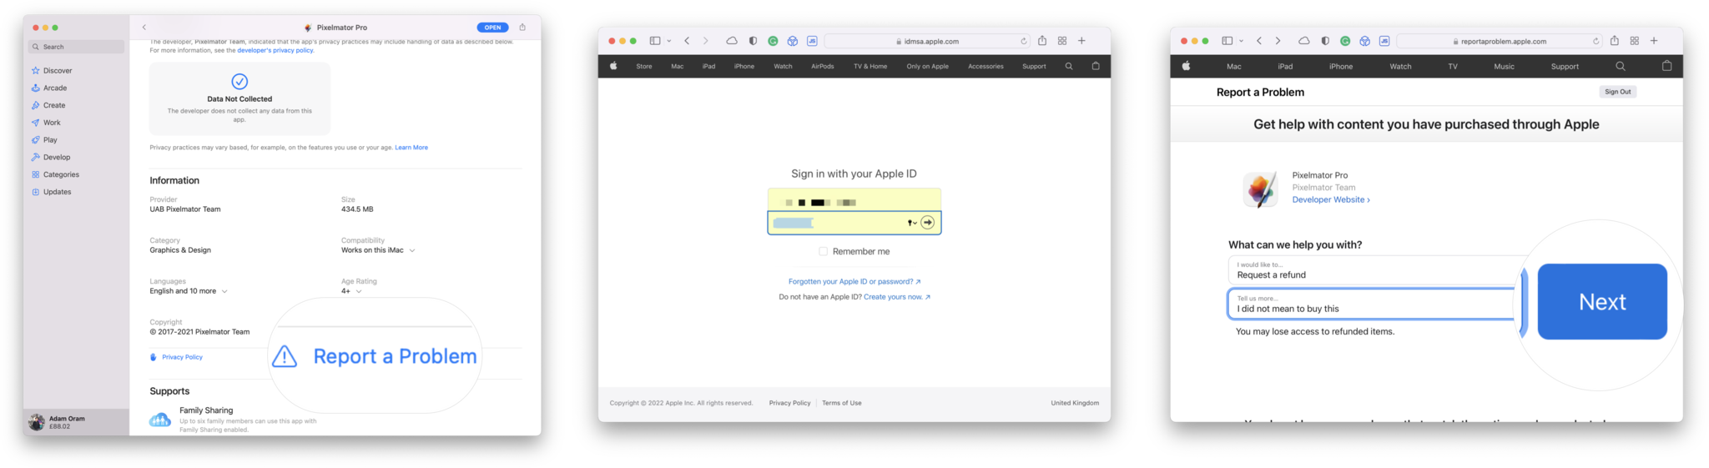Open privacy report shield in idmsa.apple.com window
The width and height of the screenshot is (1709, 468).
tap(753, 41)
